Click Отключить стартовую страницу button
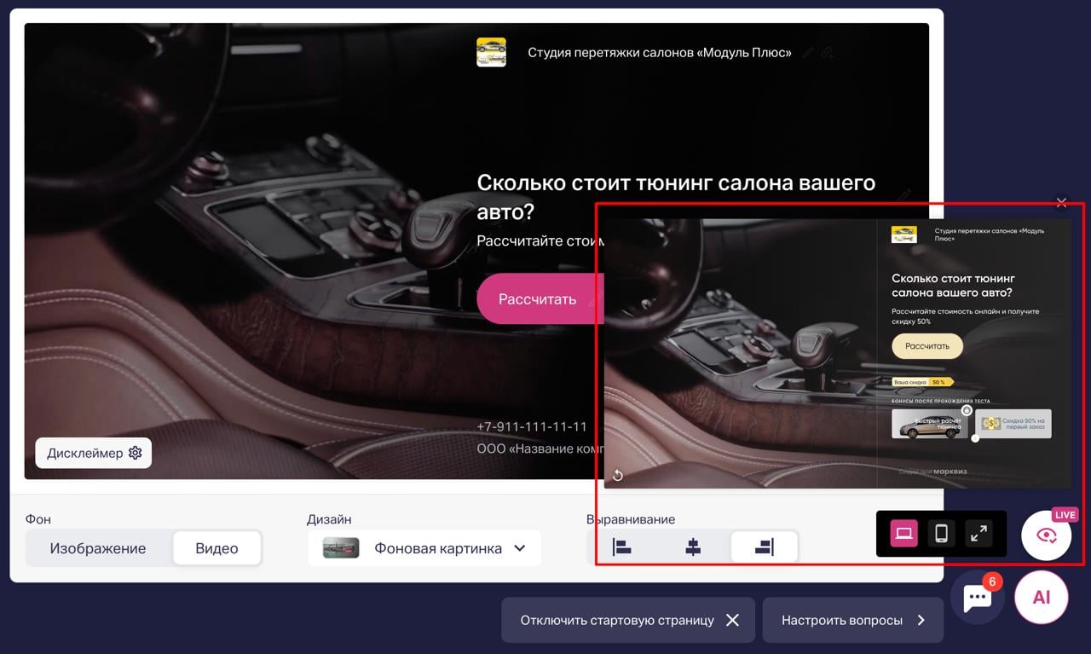Image resolution: width=1091 pixels, height=654 pixels. tap(628, 620)
